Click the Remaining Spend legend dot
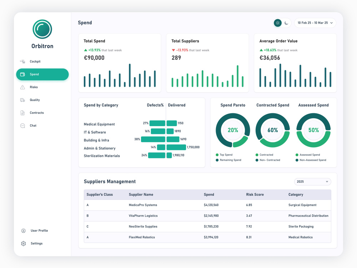The height and width of the screenshot is (268, 357). [x=217, y=160]
